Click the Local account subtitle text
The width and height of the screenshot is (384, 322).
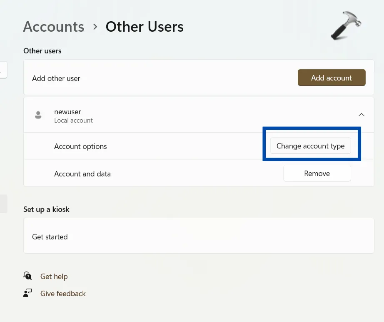(x=73, y=121)
